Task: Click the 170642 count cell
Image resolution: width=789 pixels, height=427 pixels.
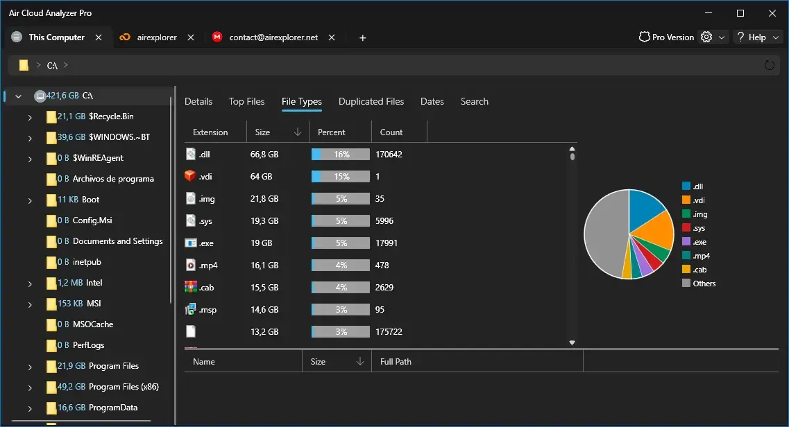Action: [389, 154]
